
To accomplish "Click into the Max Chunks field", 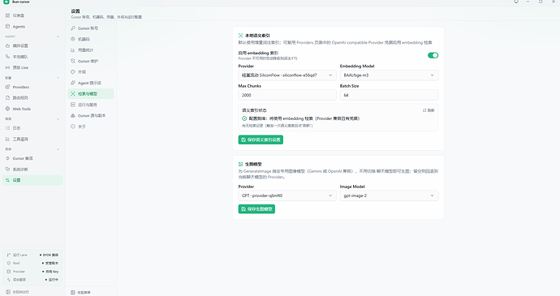I will tap(287, 95).
